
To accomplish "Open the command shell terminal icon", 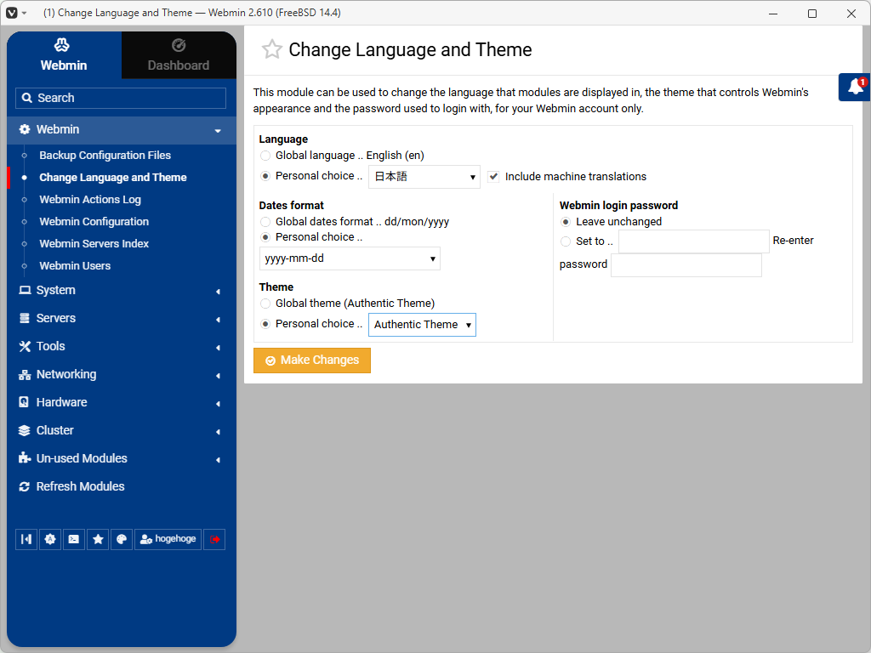I will click(x=74, y=539).
